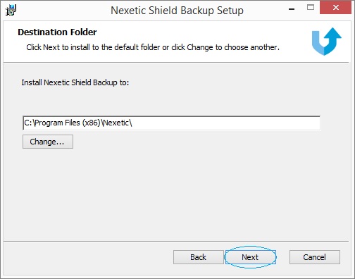The width and height of the screenshot is (355, 279).
Task: Cancel the Nexetic Shield Backup installation
Action: point(315,257)
